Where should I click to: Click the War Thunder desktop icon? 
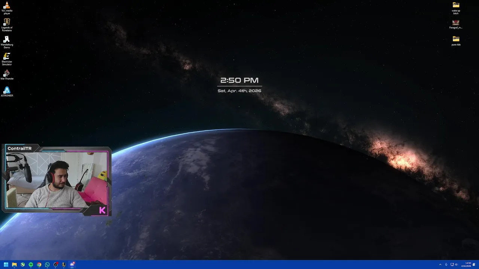tap(7, 75)
